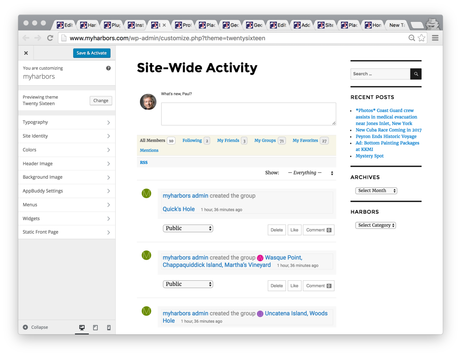The height and width of the screenshot is (356, 461).
Task: Click the browser forward arrow
Action: [38, 38]
